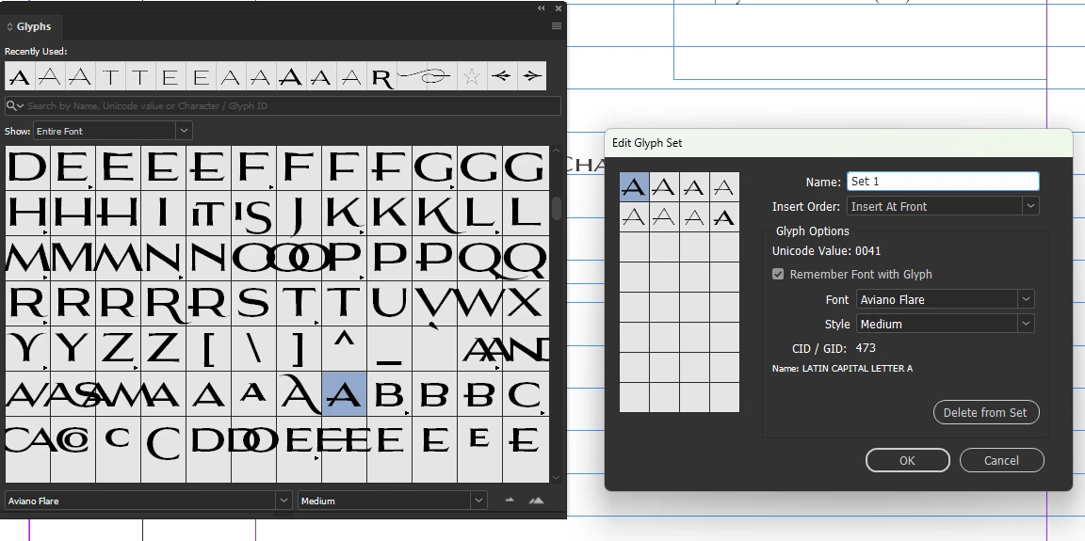Select the swash A glyph with long tail
The width and height of the screenshot is (1085, 541).
299,394
